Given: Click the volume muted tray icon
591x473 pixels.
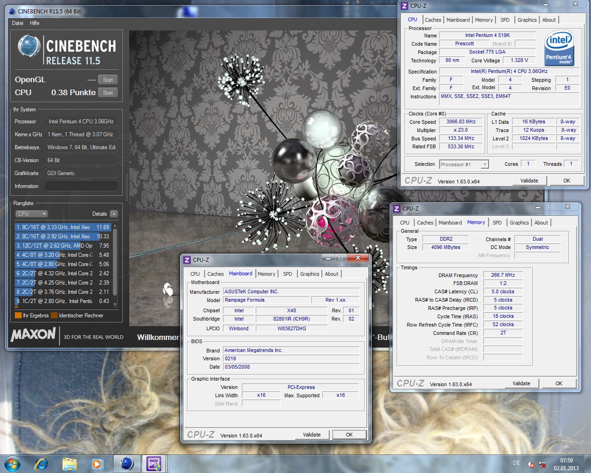Looking at the screenshot, I should 531,464.
